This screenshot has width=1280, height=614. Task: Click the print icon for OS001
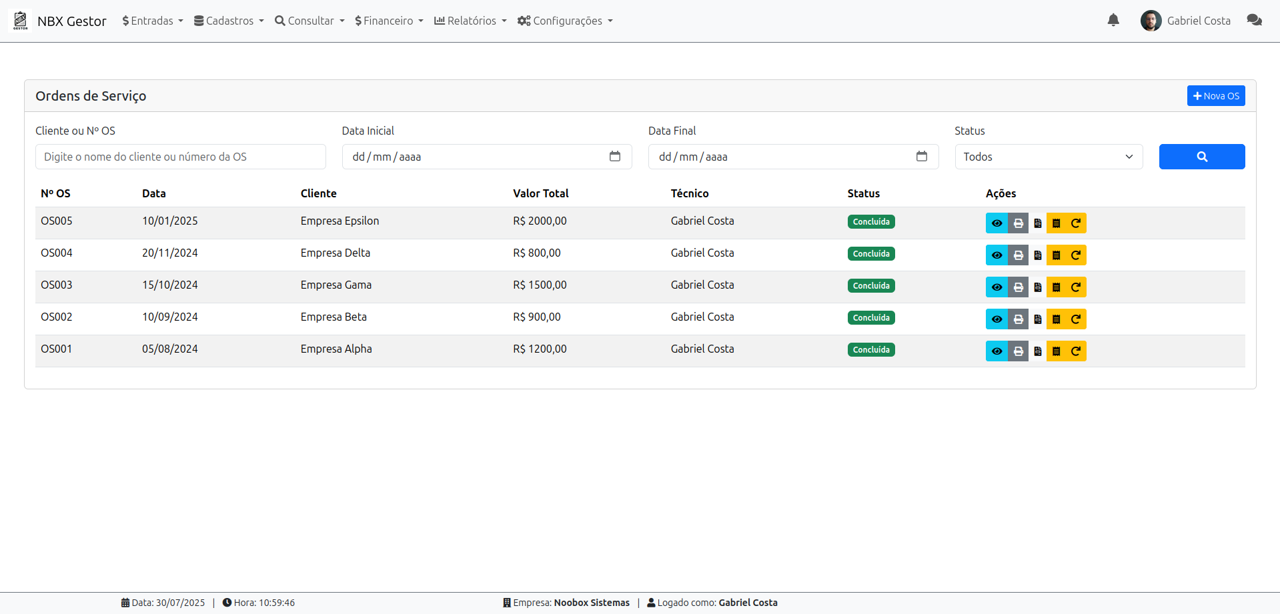(1018, 351)
